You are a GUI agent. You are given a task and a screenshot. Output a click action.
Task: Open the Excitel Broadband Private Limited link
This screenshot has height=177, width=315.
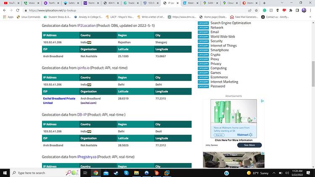59,100
